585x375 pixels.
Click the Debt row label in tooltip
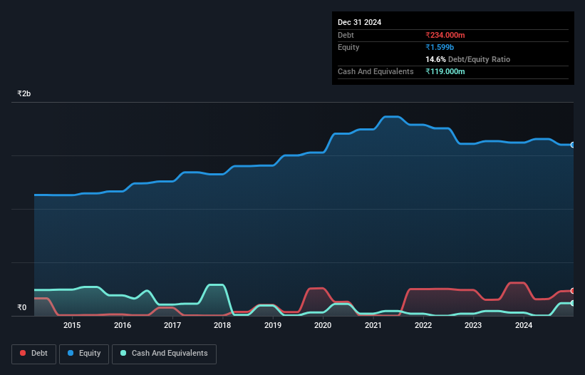pyautogui.click(x=346, y=35)
